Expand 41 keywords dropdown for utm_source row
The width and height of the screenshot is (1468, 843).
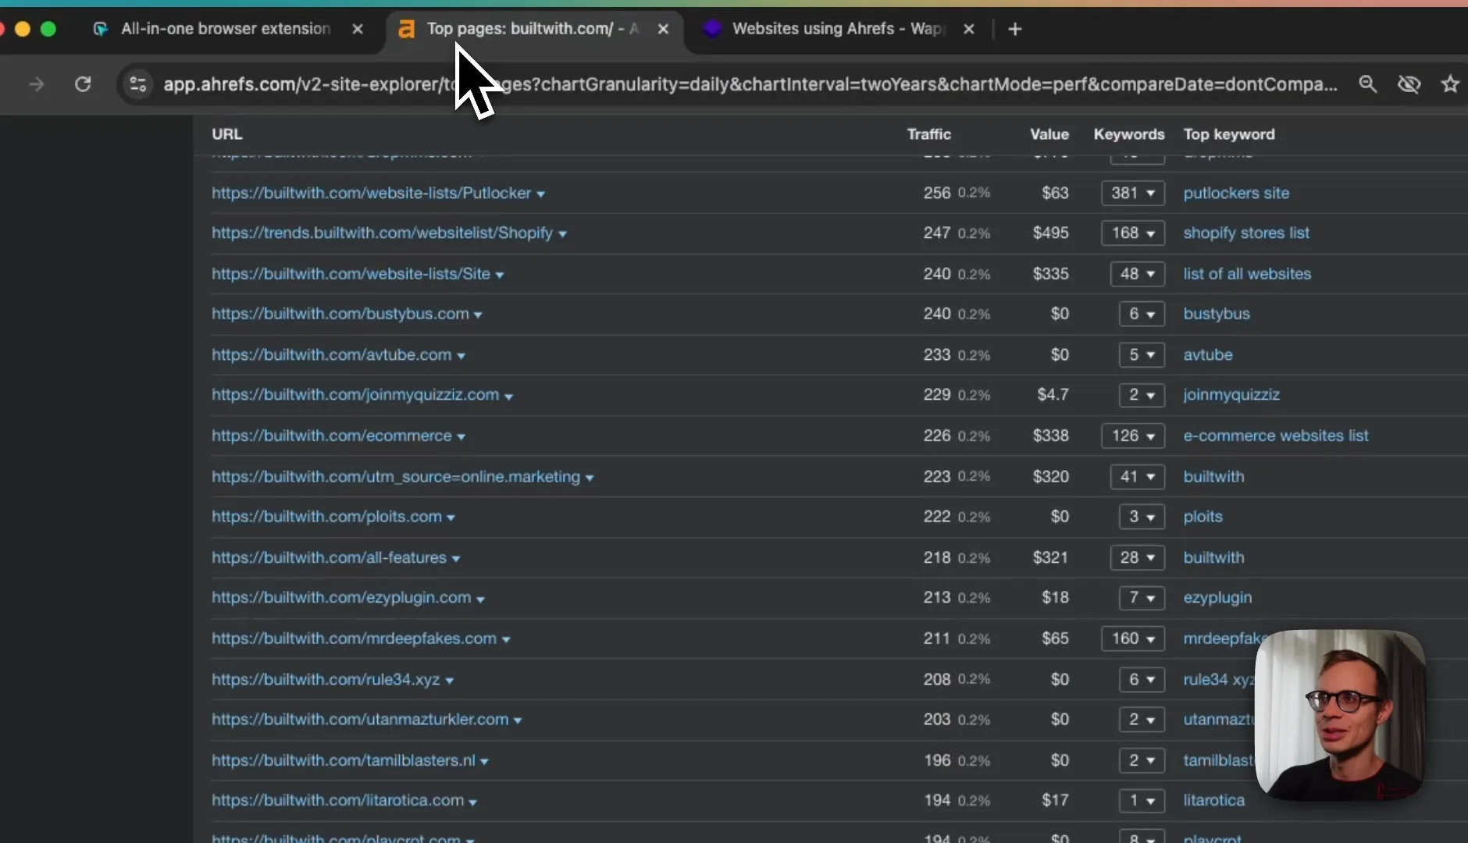[1137, 476]
